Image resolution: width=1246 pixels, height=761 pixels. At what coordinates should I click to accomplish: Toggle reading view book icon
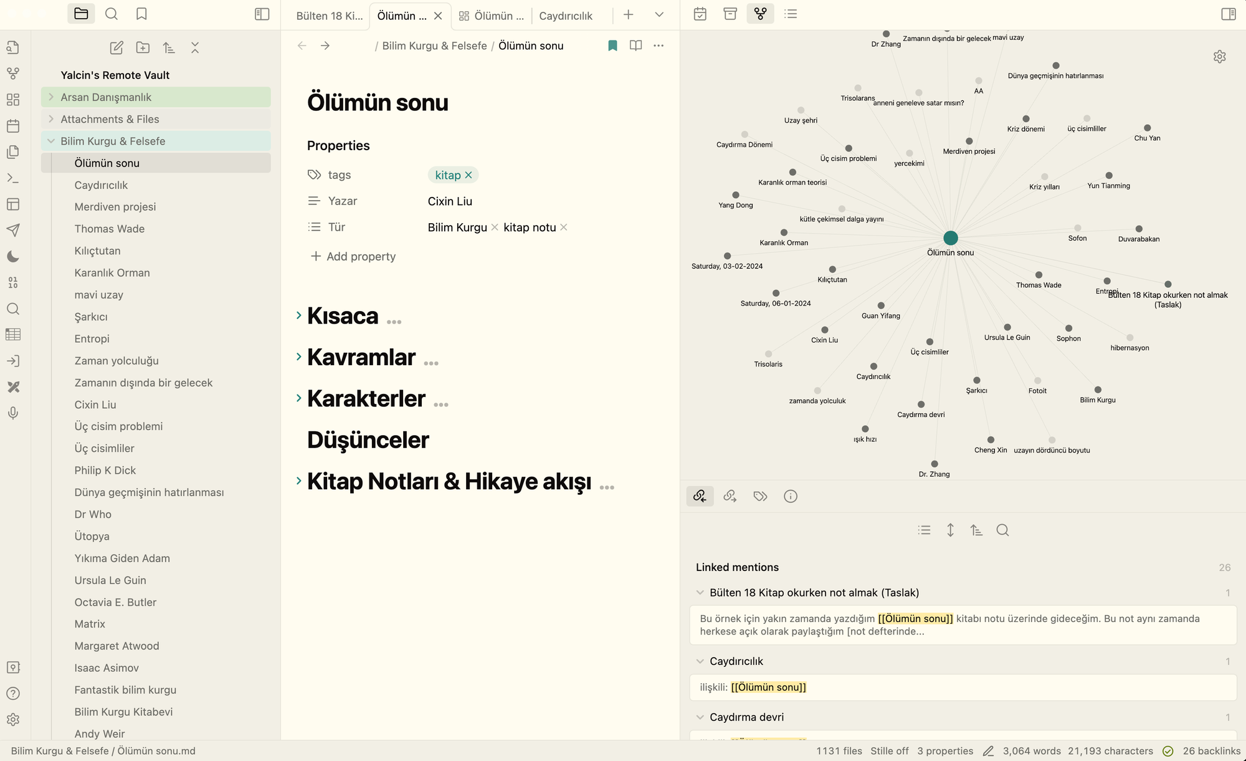pos(635,45)
